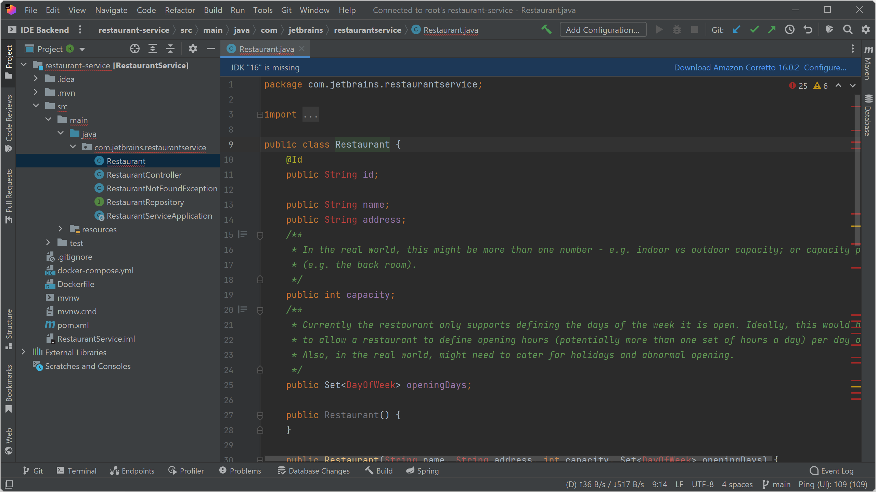876x492 pixels.
Task: Open the Refactor menu
Action: pyautogui.click(x=180, y=10)
